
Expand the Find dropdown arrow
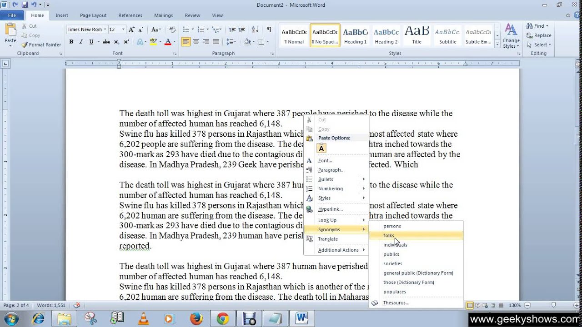[547, 26]
